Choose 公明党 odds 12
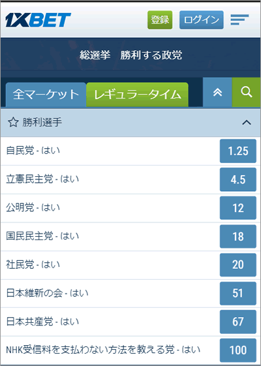 tap(238, 208)
